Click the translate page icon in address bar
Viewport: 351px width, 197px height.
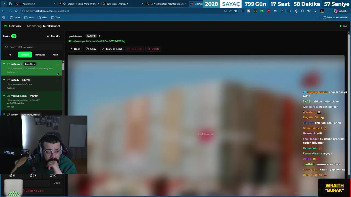(x=225, y=11)
